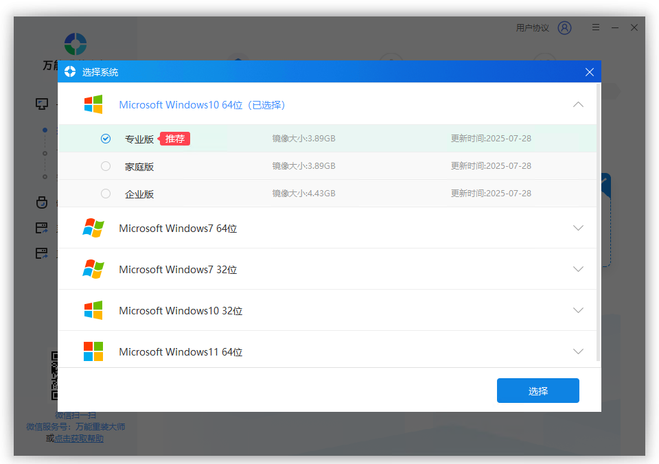The height and width of the screenshot is (464, 659).
Task: Click the Windows7 32位 flag icon
Action: pos(93,269)
